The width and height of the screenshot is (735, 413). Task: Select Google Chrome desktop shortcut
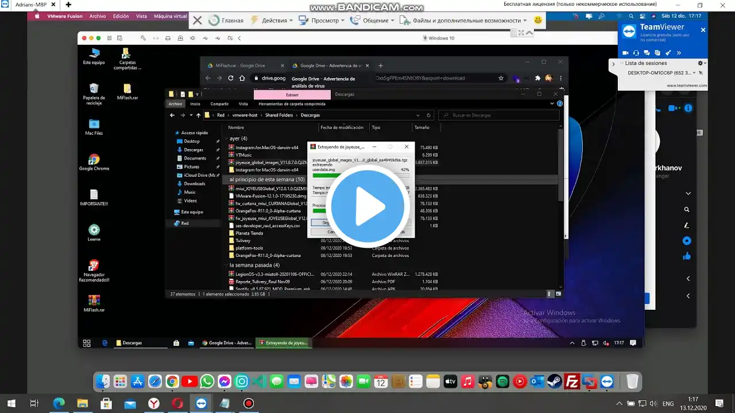tap(94, 162)
